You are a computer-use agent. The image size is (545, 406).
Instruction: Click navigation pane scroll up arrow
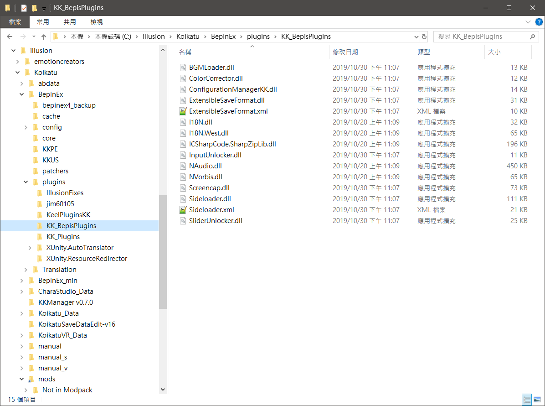163,50
